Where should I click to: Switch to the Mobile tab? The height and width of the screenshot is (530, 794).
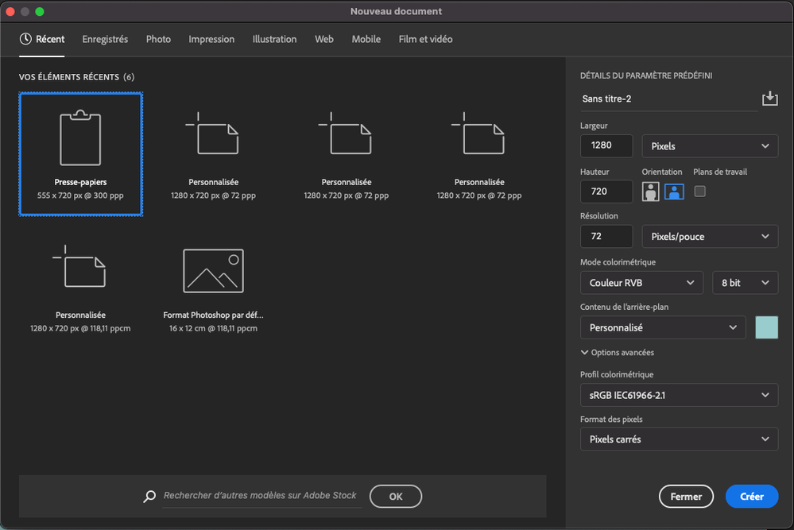(366, 39)
